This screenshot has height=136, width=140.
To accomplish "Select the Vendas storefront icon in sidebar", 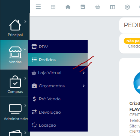I will [15, 52].
